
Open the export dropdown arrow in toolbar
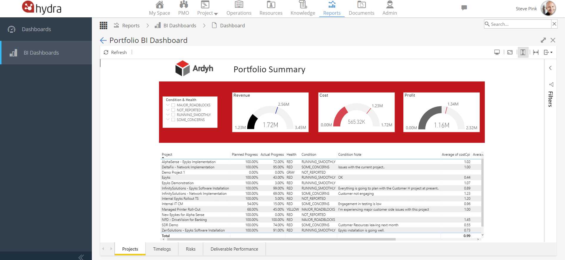(x=551, y=52)
